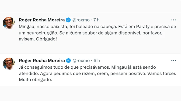This screenshot has height=102, width=181.
Task: Open more options on the 7 h tweet
Action: tap(173, 20)
